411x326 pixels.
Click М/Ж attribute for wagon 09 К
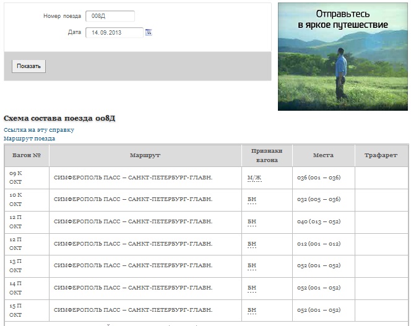(x=254, y=178)
